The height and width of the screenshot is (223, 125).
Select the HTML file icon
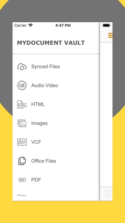(x=22, y=104)
